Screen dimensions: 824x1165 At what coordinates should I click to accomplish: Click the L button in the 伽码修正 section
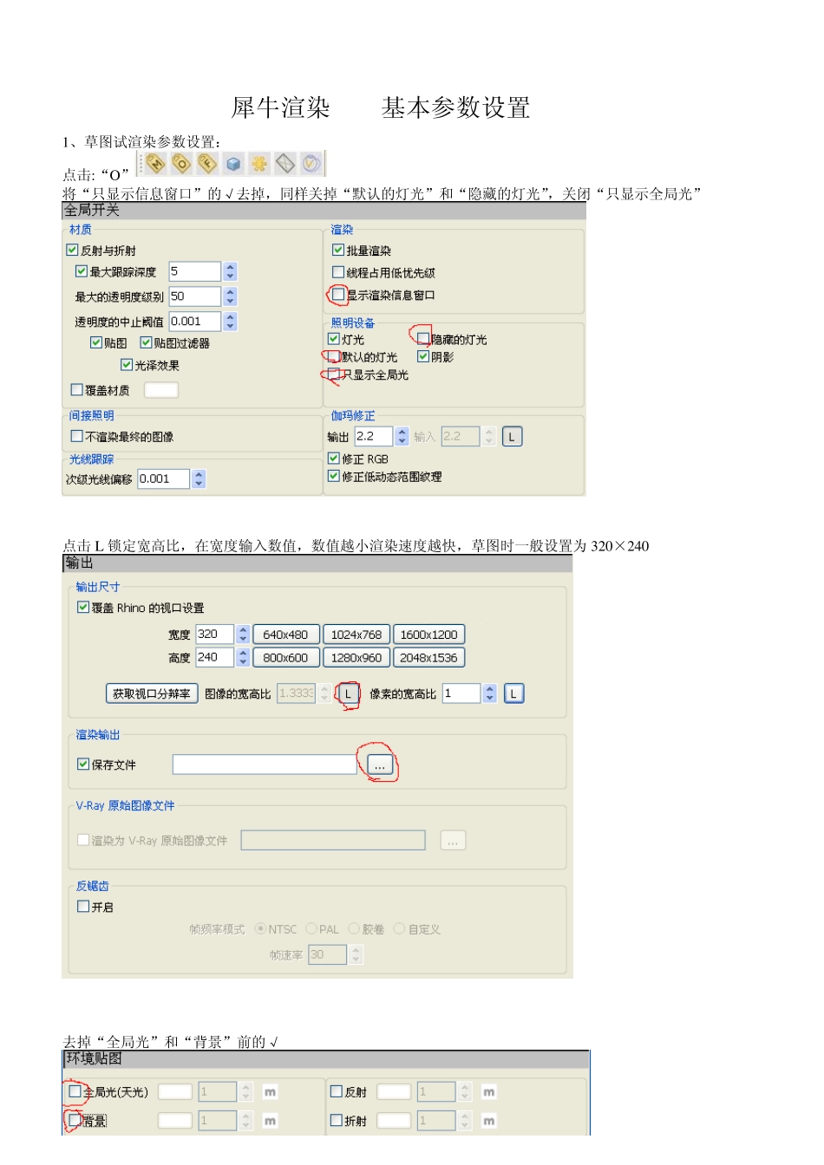pyautogui.click(x=512, y=437)
